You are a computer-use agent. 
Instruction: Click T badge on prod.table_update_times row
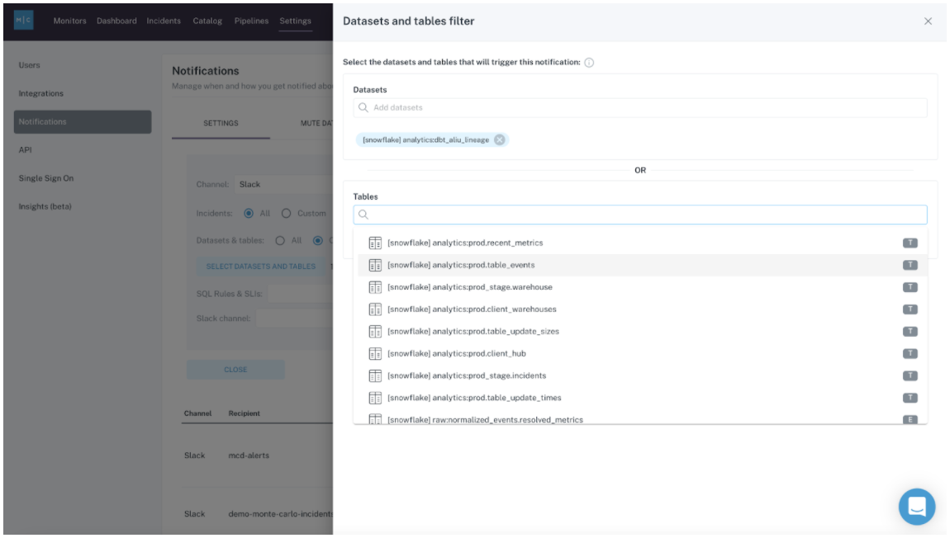click(910, 398)
